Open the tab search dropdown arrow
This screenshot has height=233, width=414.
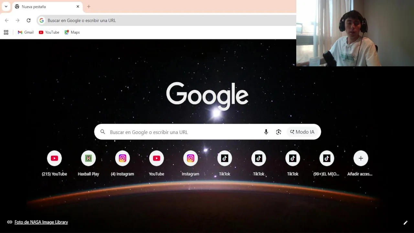point(6,6)
